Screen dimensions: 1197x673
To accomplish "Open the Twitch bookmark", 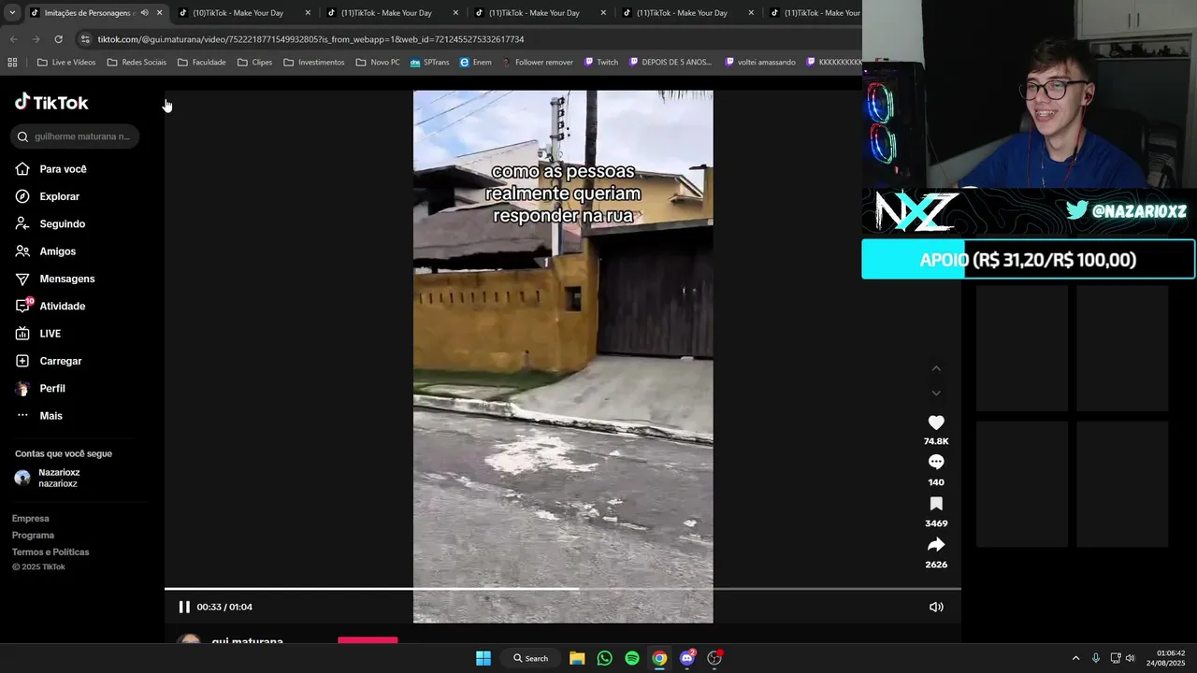I will tap(601, 63).
